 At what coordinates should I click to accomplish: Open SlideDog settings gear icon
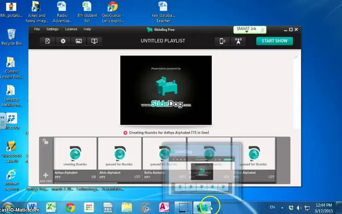pos(63,41)
